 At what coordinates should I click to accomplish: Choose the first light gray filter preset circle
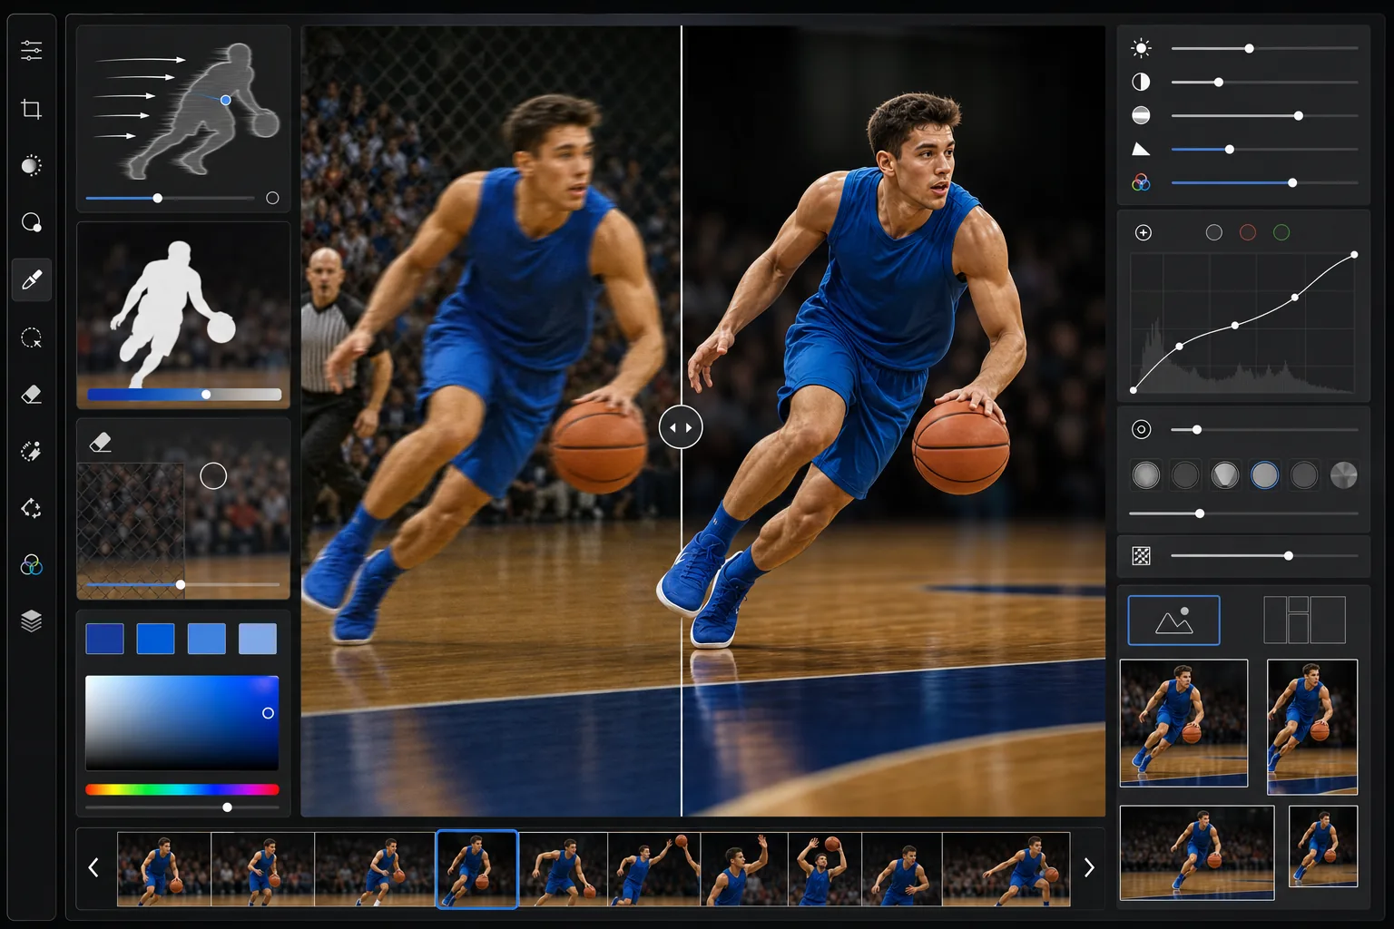1146,474
